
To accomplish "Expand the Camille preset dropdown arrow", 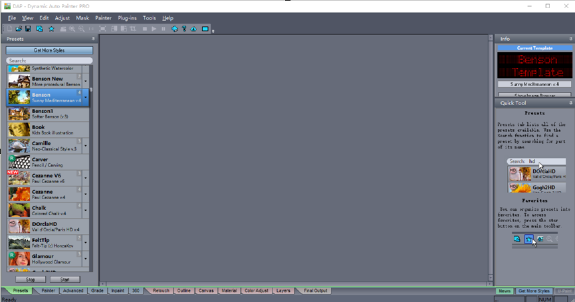I will coord(85,146).
